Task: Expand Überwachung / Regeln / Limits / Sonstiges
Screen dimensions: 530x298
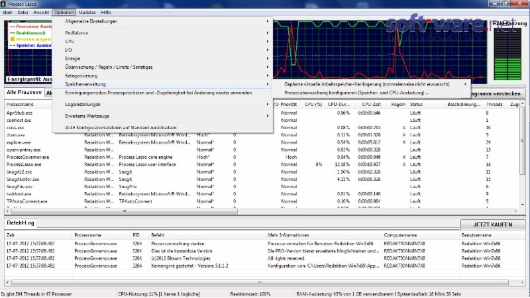Action: (x=162, y=67)
